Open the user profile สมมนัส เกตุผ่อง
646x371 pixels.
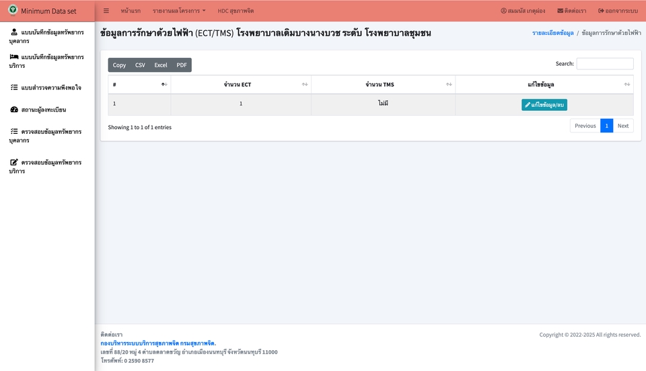523,11
